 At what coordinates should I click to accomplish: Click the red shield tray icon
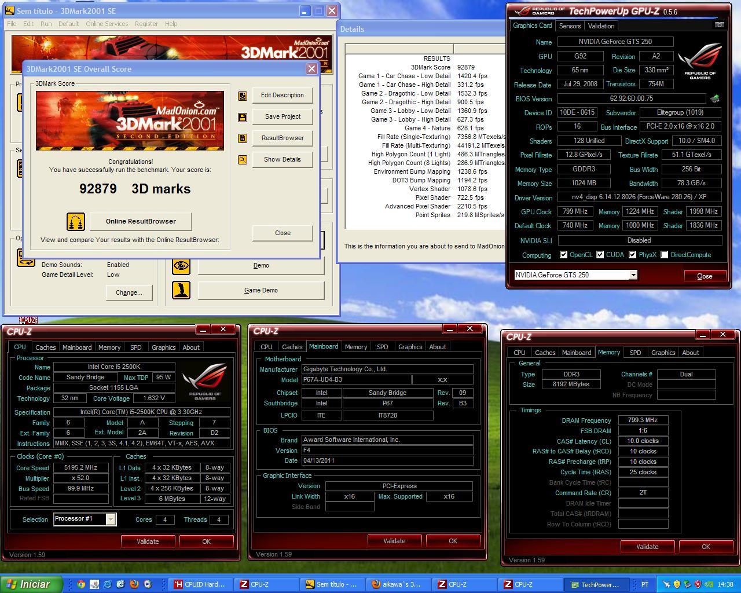[x=698, y=584]
